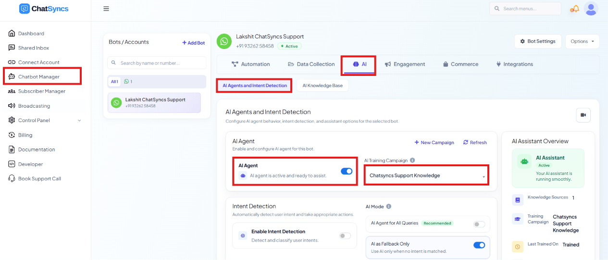Open AI Training Campaign dropdown

[x=426, y=175]
